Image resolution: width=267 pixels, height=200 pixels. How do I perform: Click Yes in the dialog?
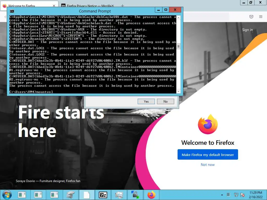pyautogui.click(x=146, y=101)
